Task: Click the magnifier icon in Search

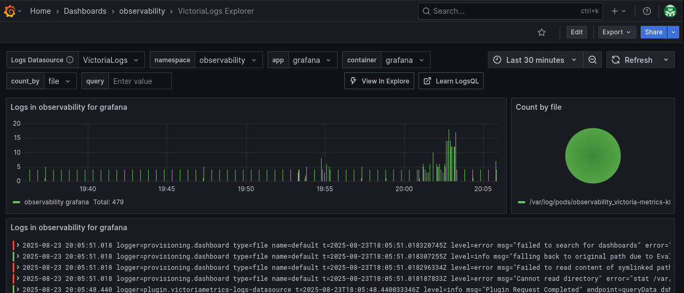Action: (426, 11)
